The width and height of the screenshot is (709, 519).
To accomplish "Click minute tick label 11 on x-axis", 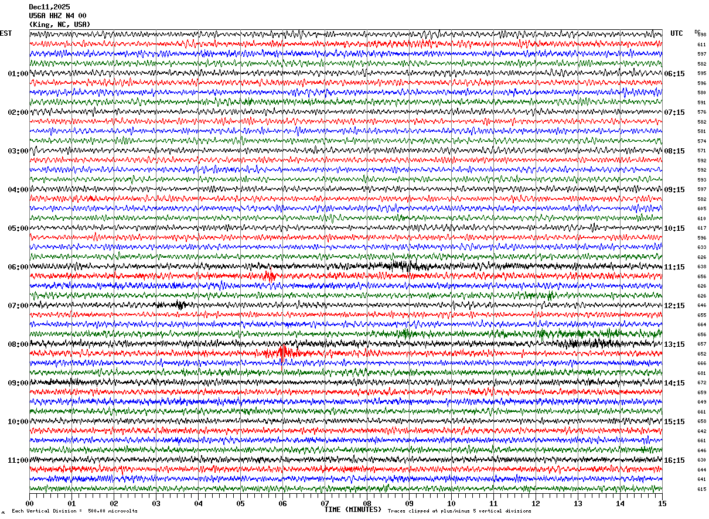I will (x=493, y=503).
